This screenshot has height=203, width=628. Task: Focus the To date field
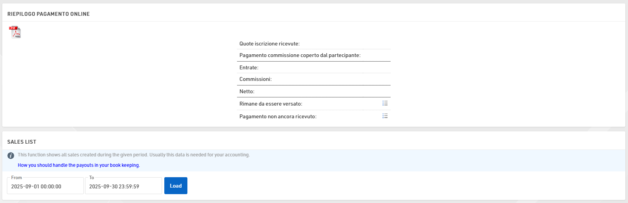pyautogui.click(x=123, y=186)
